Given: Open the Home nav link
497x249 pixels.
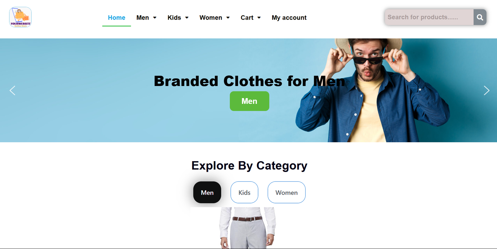Looking at the screenshot, I should [116, 18].
